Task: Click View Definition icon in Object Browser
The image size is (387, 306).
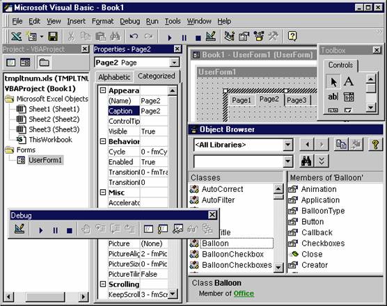Action: 356,144
